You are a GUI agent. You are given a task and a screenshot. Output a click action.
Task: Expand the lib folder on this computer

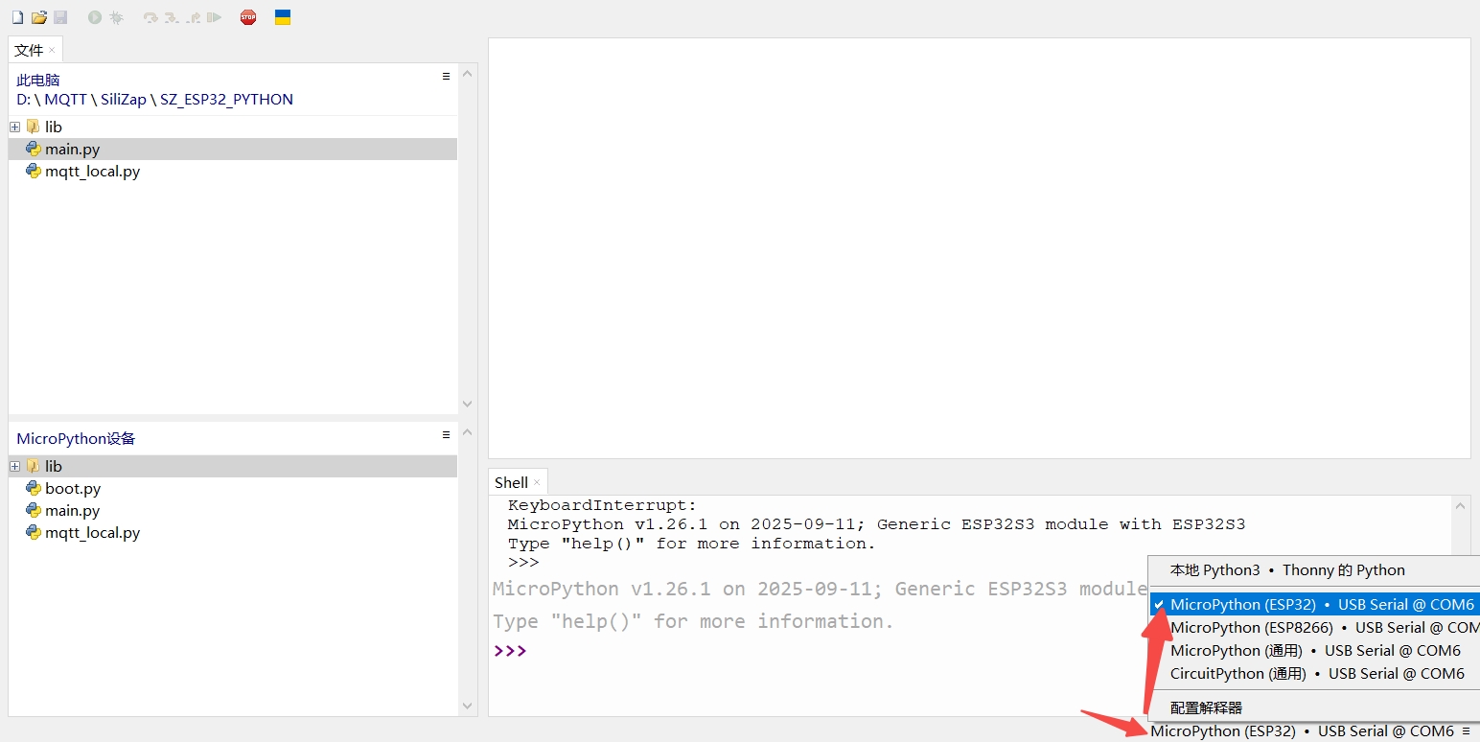pyautogui.click(x=14, y=127)
